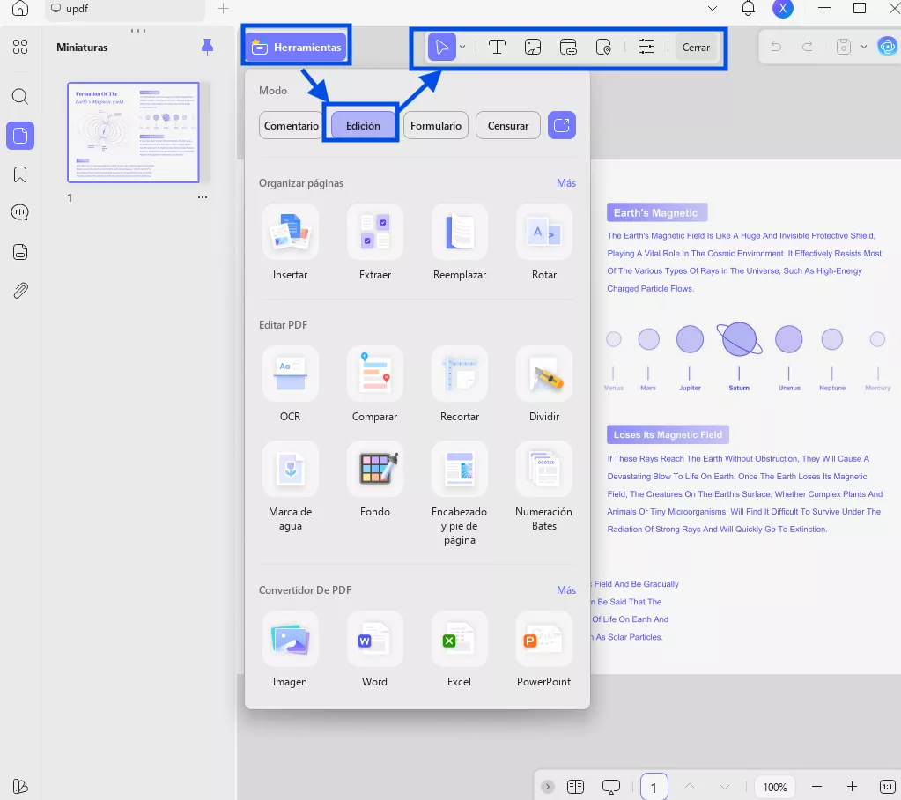Screen dimensions: 901x800
Task: Open the four-circle grid sidebar icon
Action: (x=20, y=47)
